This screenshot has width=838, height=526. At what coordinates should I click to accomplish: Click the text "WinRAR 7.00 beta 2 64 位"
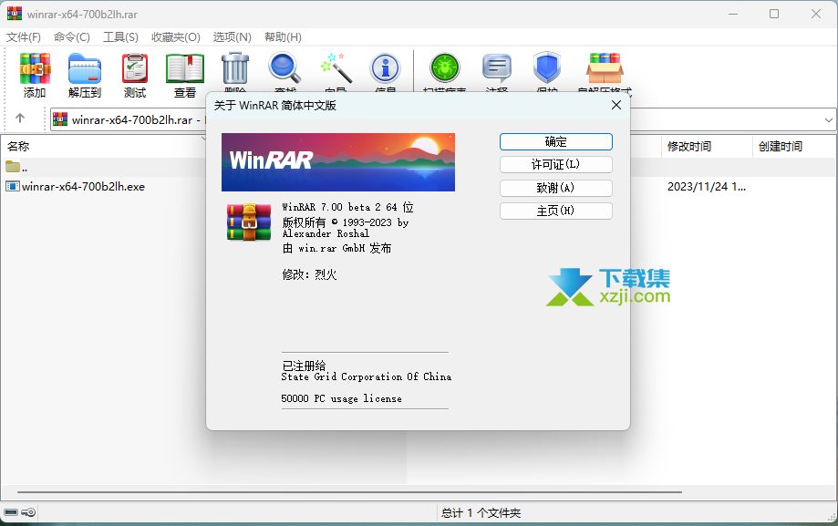tap(348, 207)
